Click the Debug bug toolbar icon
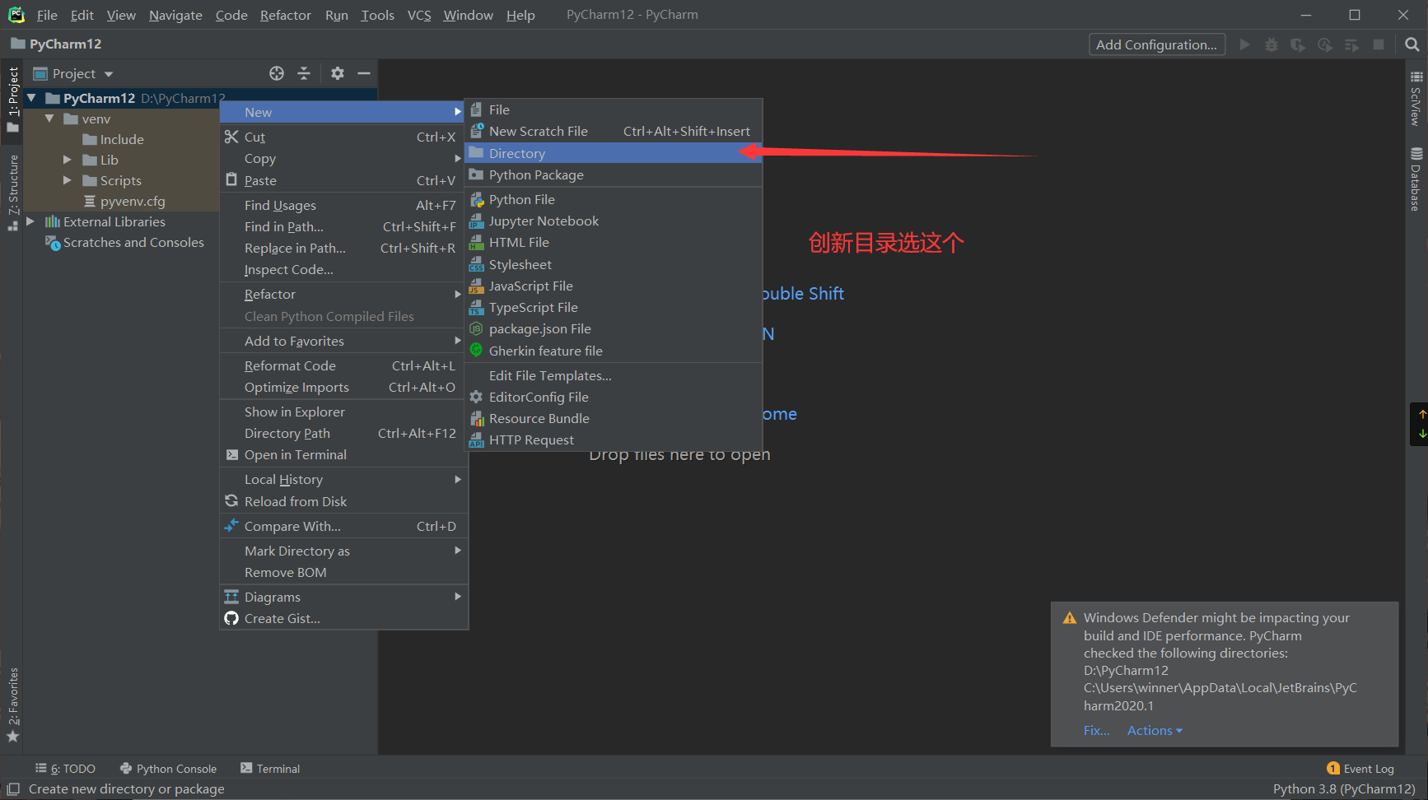Image resolution: width=1428 pixels, height=800 pixels. 1272,44
